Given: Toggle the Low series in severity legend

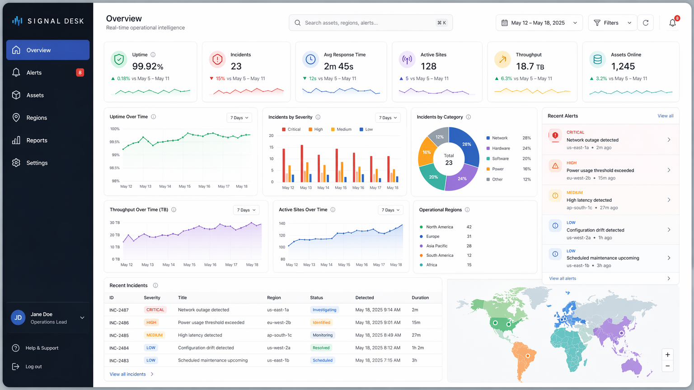Looking at the screenshot, I should [x=366, y=130].
